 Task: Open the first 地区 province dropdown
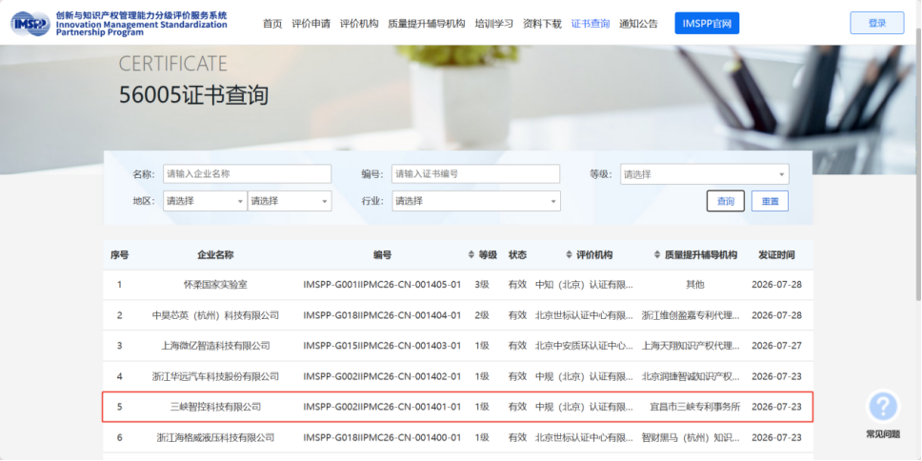tap(205, 201)
